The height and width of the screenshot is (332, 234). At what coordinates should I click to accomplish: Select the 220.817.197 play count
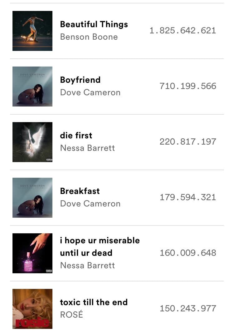(188, 142)
